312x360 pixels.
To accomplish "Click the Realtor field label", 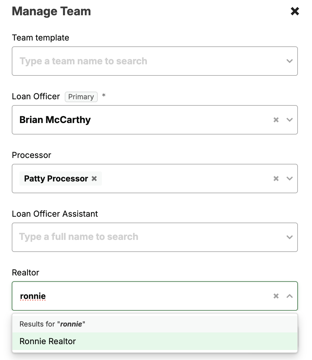I will pos(26,272).
